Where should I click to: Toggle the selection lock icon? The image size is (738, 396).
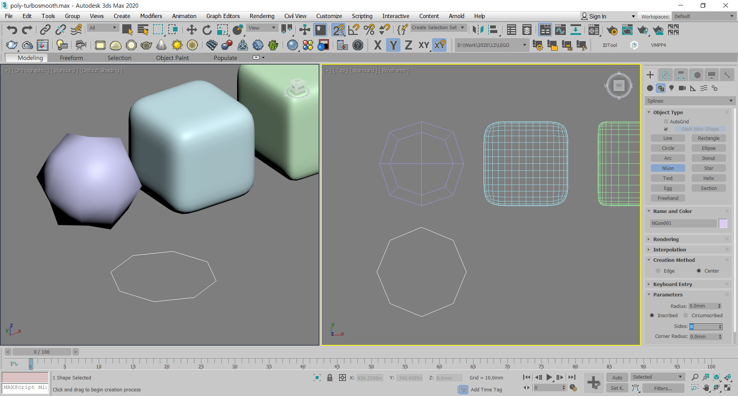click(x=330, y=378)
